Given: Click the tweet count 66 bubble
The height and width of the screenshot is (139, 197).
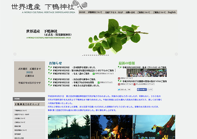Looking at the screenshot, I should (x=129, y=89).
